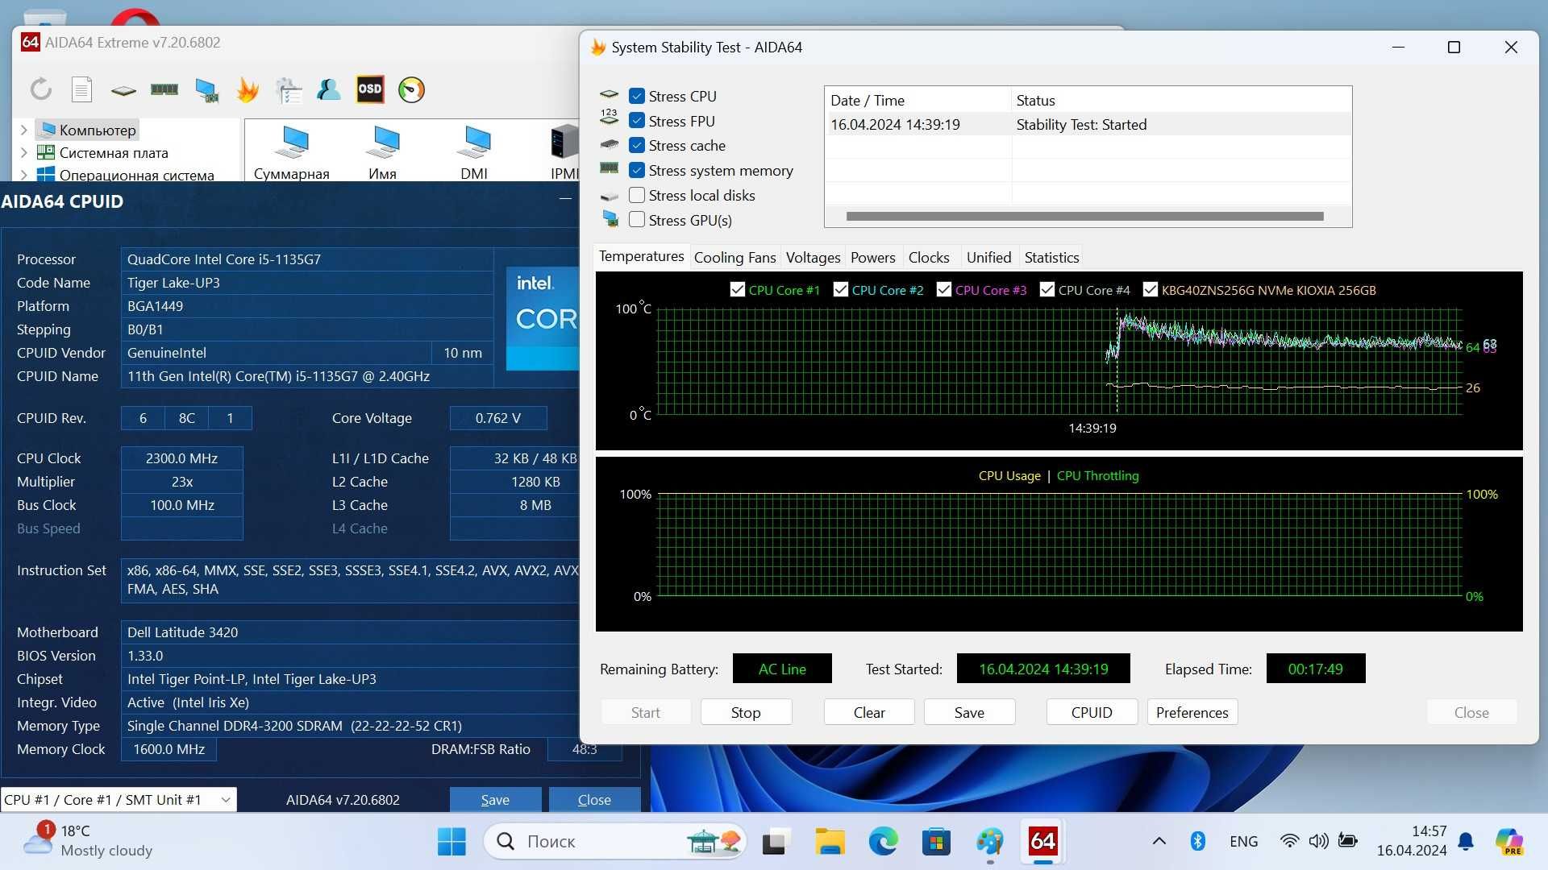Click Save in CPUID panel
Screen dimensions: 1548x870
(495, 799)
